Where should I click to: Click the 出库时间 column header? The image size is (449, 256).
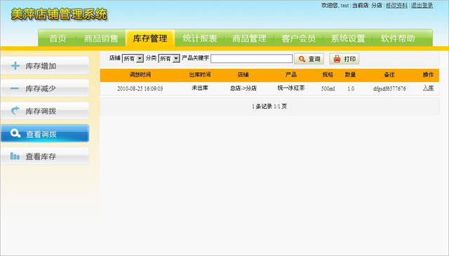tap(200, 75)
